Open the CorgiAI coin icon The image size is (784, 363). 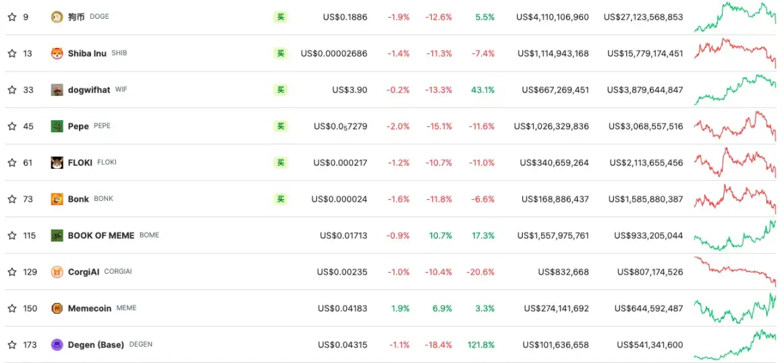pos(57,272)
